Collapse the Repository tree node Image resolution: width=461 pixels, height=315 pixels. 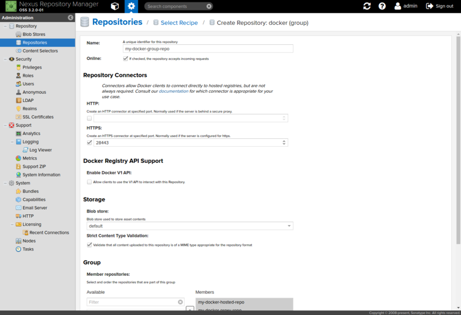coord(5,26)
